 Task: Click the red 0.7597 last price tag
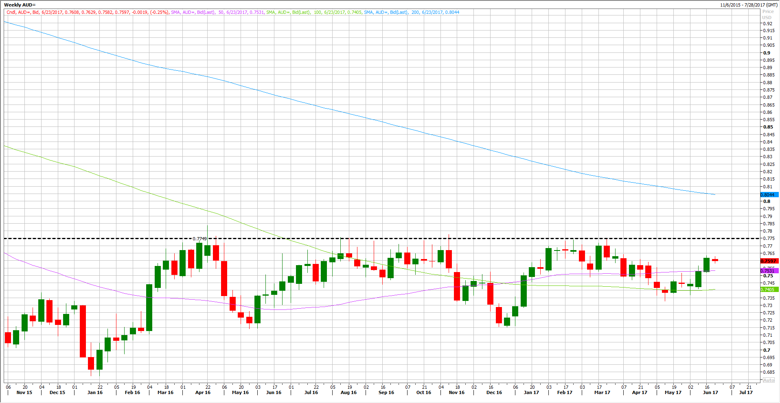(769, 261)
